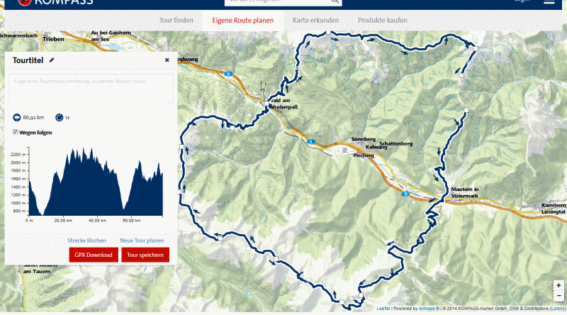Click the Strecke löschen link
The image size is (567, 315).
(x=86, y=241)
